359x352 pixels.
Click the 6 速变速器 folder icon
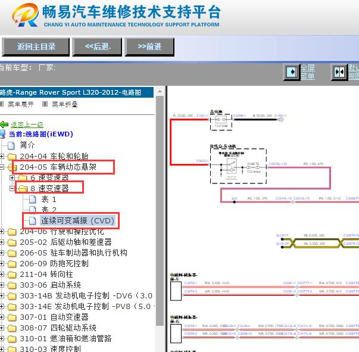tap(23, 178)
